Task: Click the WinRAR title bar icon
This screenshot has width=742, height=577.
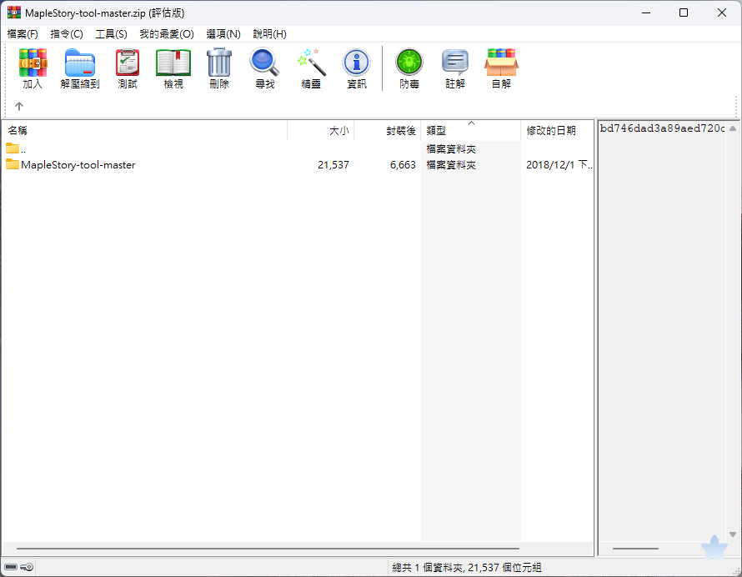Action: [x=14, y=13]
